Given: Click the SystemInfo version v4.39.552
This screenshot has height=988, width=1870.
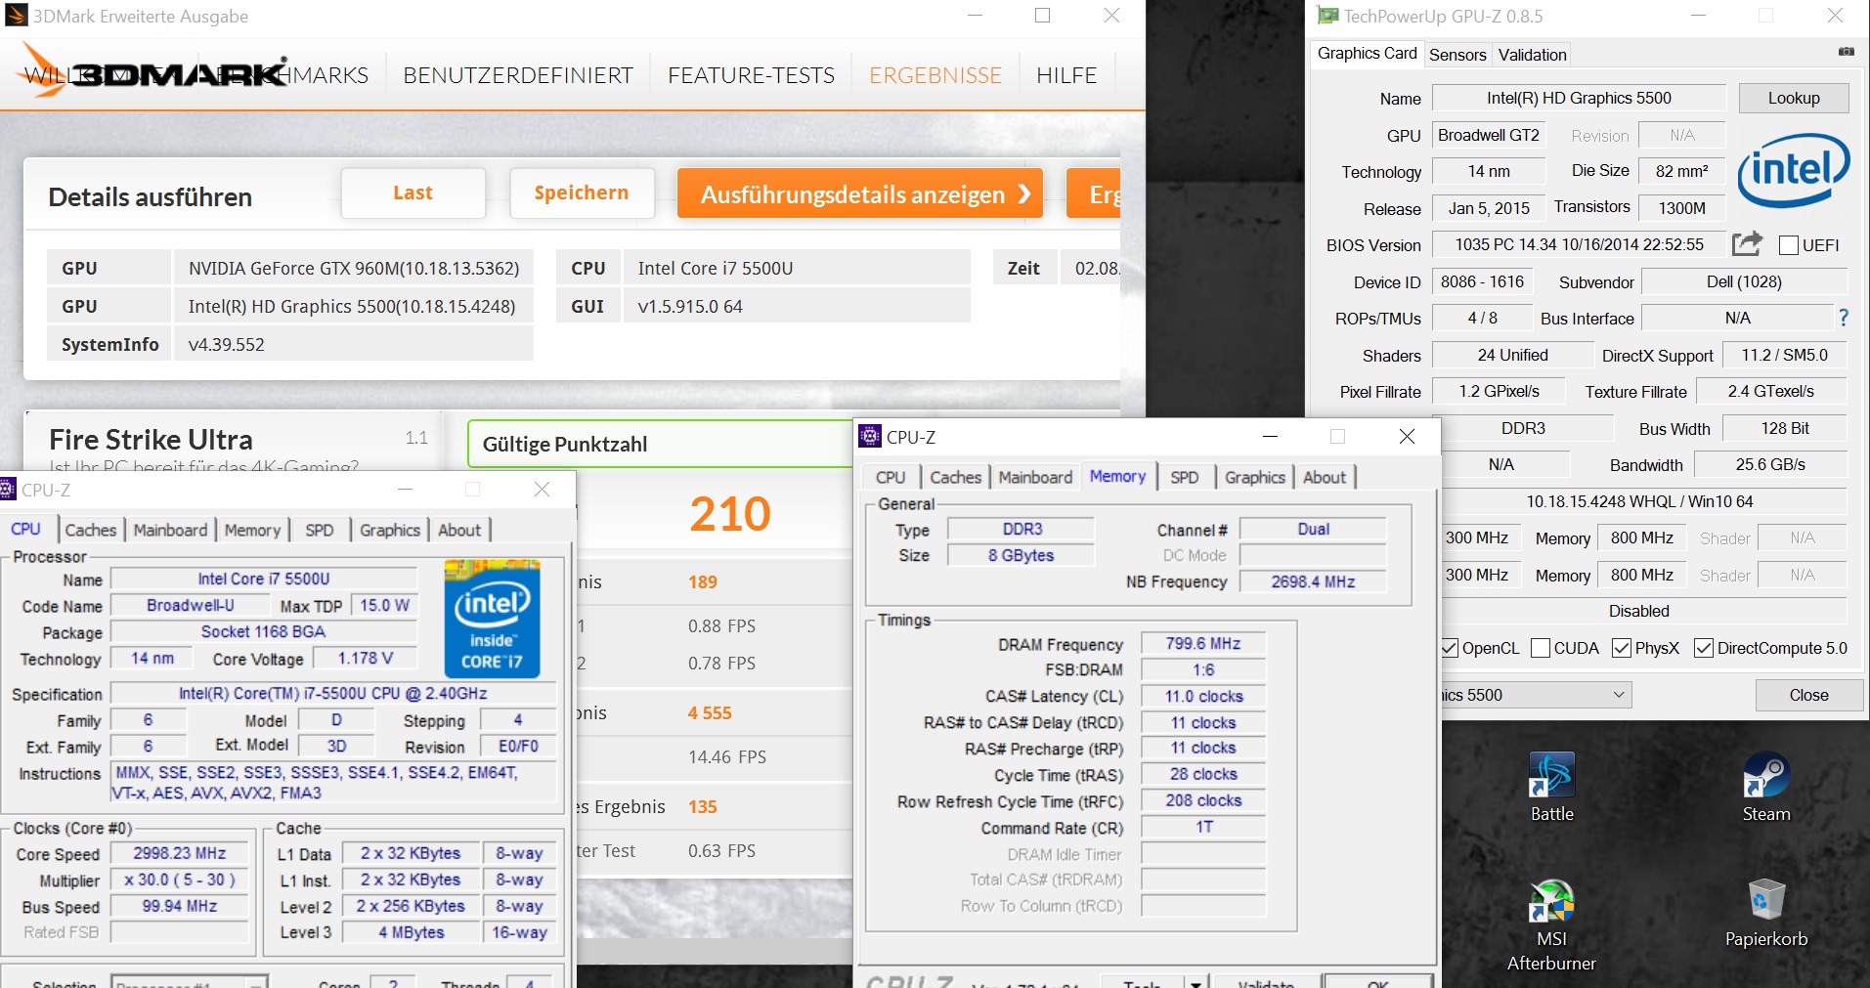Looking at the screenshot, I should click(x=354, y=344).
